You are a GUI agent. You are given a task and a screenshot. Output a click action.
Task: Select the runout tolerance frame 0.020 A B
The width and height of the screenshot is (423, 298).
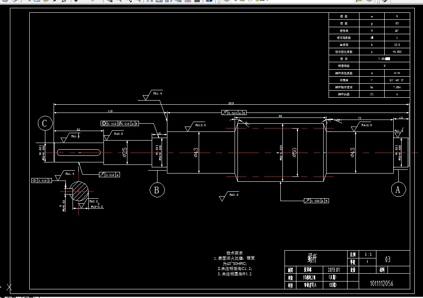coord(234,113)
